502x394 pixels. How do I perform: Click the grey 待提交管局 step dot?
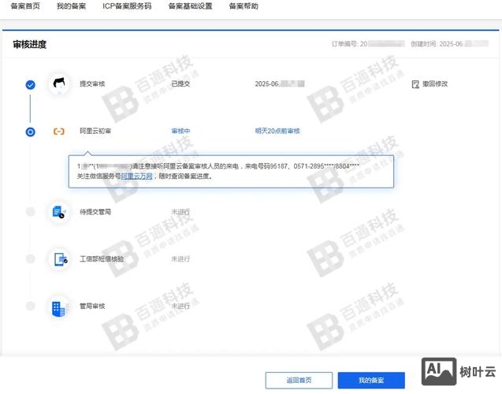[x=31, y=211]
